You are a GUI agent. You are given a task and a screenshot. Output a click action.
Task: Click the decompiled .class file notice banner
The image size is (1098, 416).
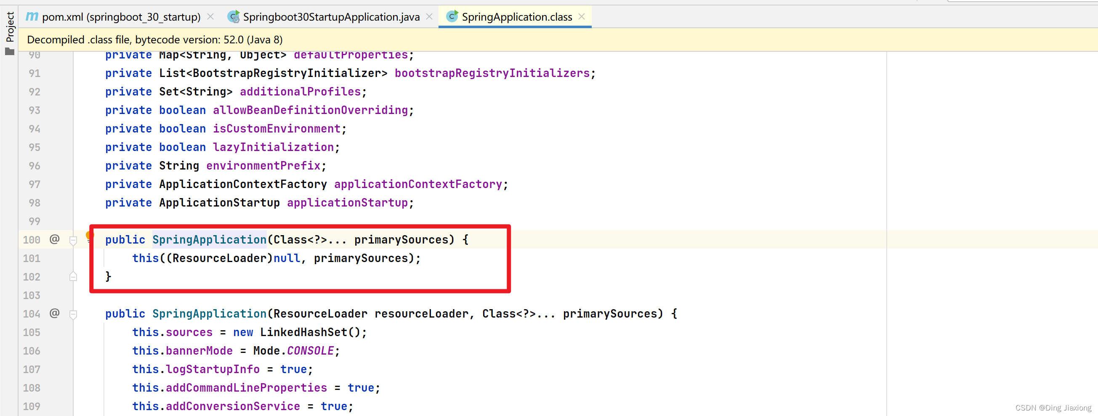point(558,40)
